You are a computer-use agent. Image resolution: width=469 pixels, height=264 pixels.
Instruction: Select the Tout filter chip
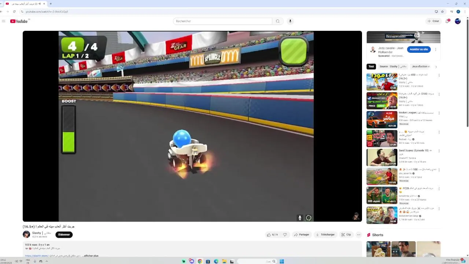(x=371, y=67)
